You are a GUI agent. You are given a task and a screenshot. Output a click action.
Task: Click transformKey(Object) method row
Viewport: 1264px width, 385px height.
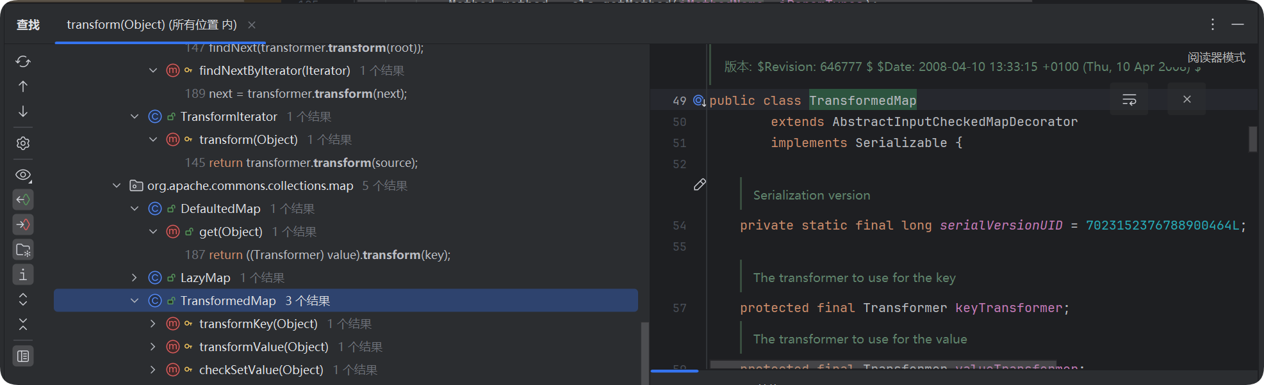point(346,324)
